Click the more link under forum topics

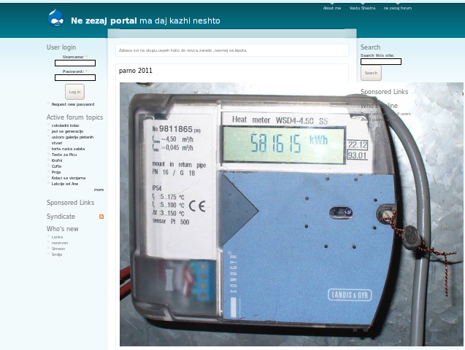click(99, 190)
